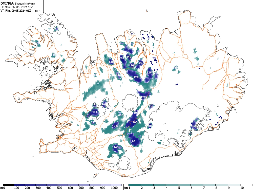The width and height of the screenshot is (253, 190).
Task: Click the black 0–100 m legend swatch
Action: tap(9, 185)
